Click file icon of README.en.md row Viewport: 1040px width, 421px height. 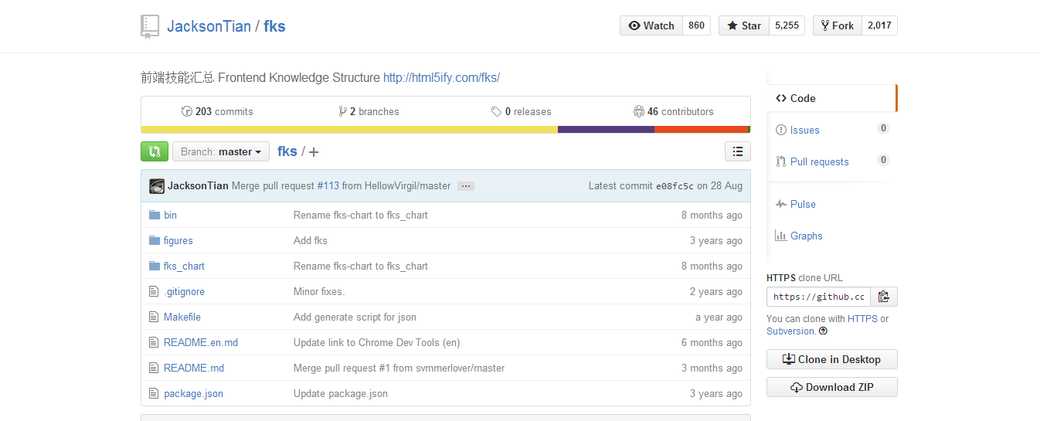click(x=153, y=342)
